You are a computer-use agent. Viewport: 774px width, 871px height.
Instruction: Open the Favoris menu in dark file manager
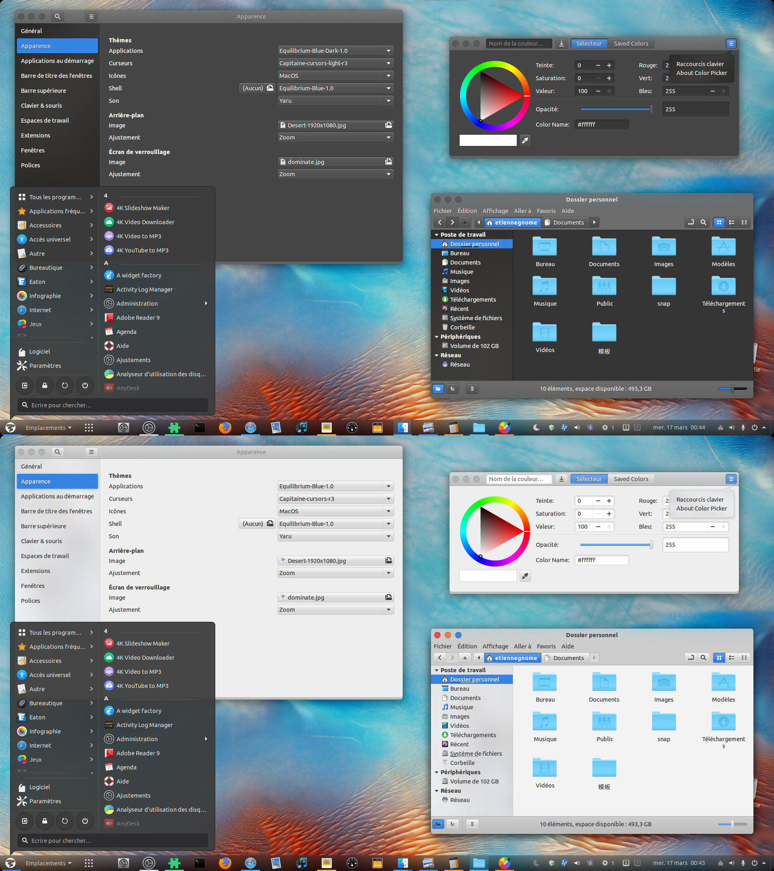[546, 211]
